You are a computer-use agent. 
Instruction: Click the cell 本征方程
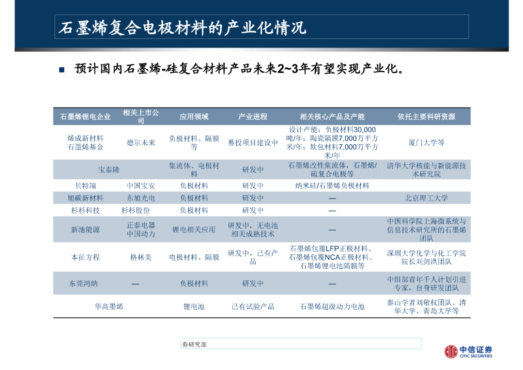[85, 257]
